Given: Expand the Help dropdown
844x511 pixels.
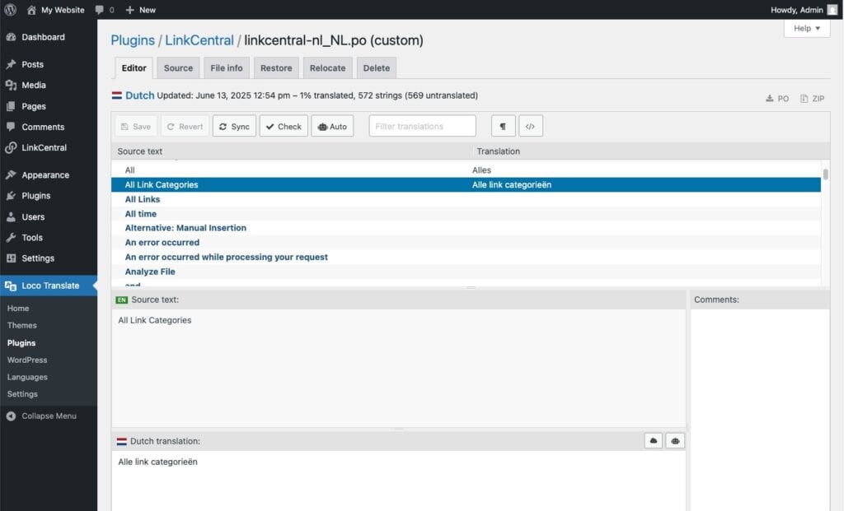Looking at the screenshot, I should pos(807,28).
